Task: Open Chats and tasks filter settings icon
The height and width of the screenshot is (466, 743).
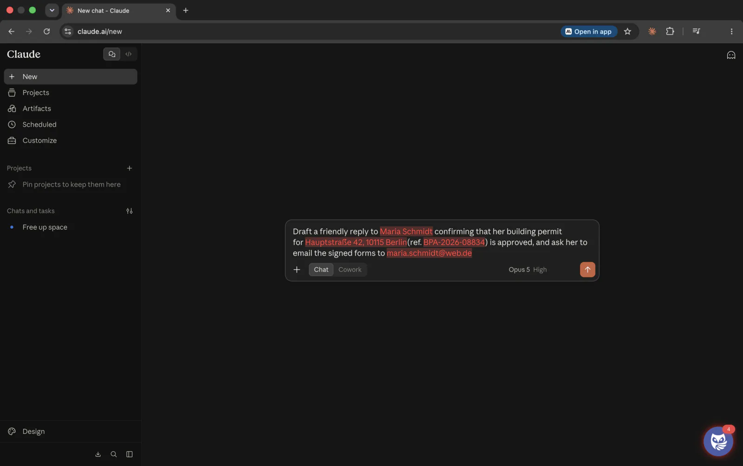Action: pyautogui.click(x=130, y=211)
